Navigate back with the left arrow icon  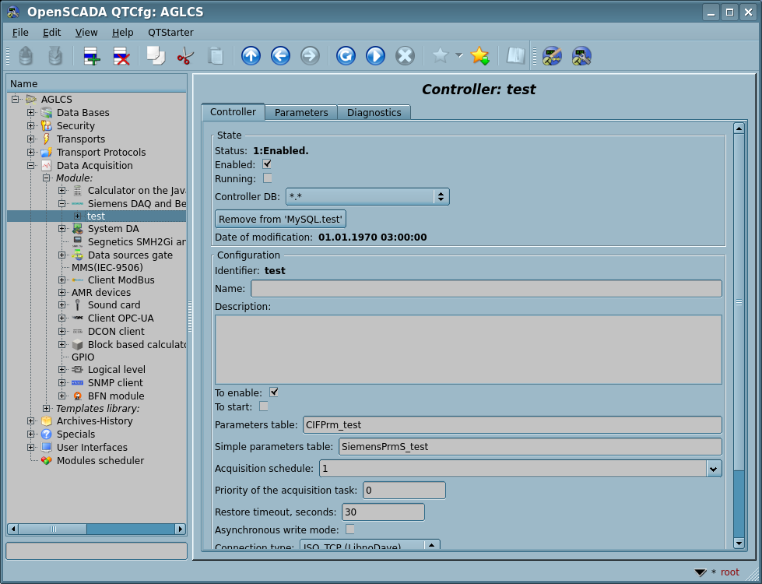(x=280, y=56)
